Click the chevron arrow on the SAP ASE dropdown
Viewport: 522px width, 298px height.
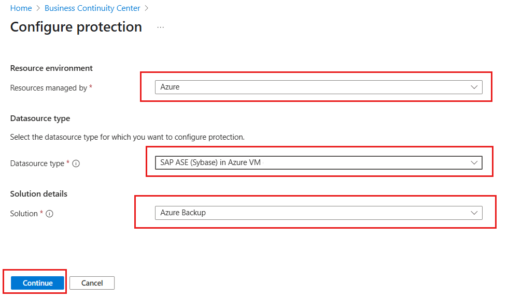coord(474,163)
